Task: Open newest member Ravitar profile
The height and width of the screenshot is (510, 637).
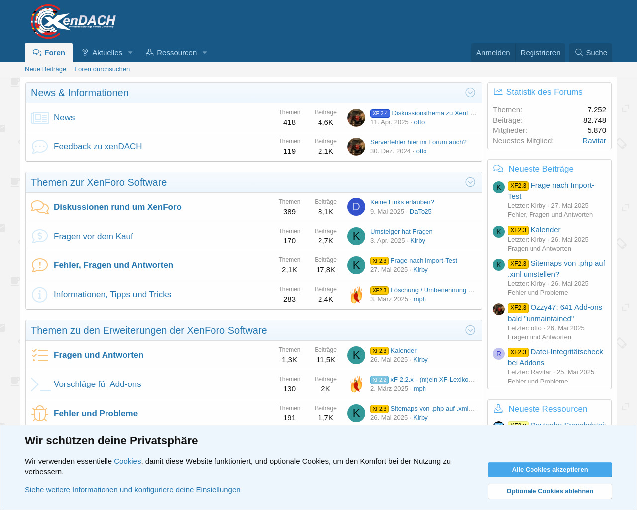Action: click(594, 141)
